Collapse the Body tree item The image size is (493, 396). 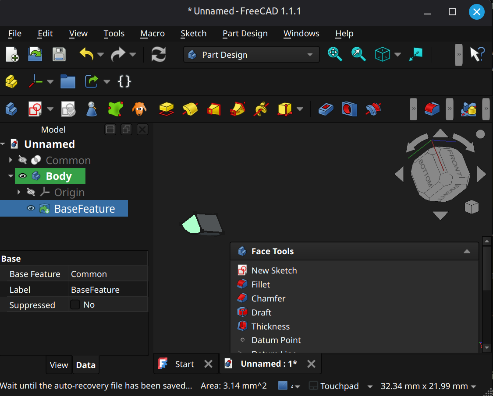tap(11, 176)
